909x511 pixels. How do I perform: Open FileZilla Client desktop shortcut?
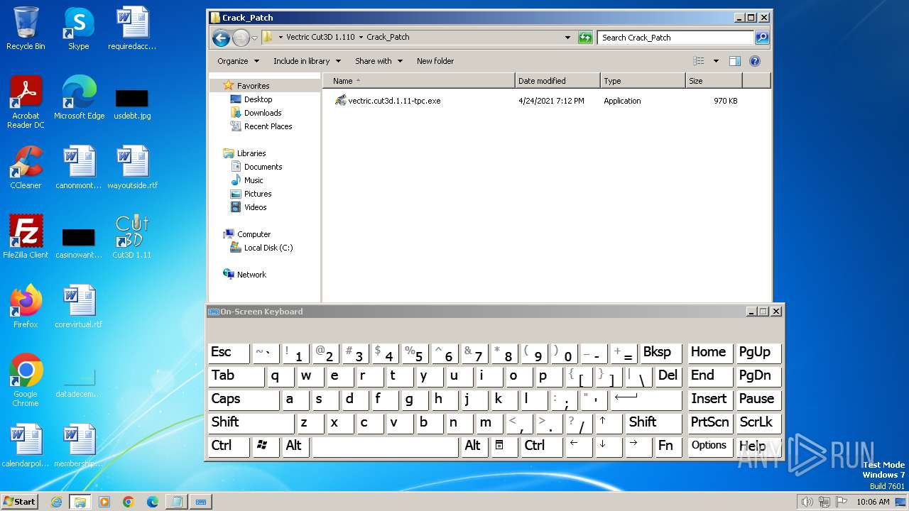point(26,237)
